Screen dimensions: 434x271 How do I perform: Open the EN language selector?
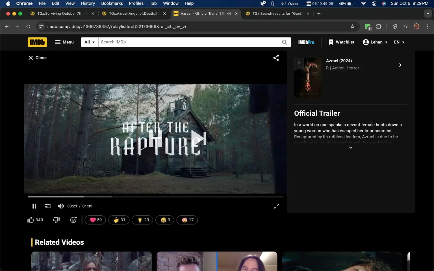click(399, 42)
